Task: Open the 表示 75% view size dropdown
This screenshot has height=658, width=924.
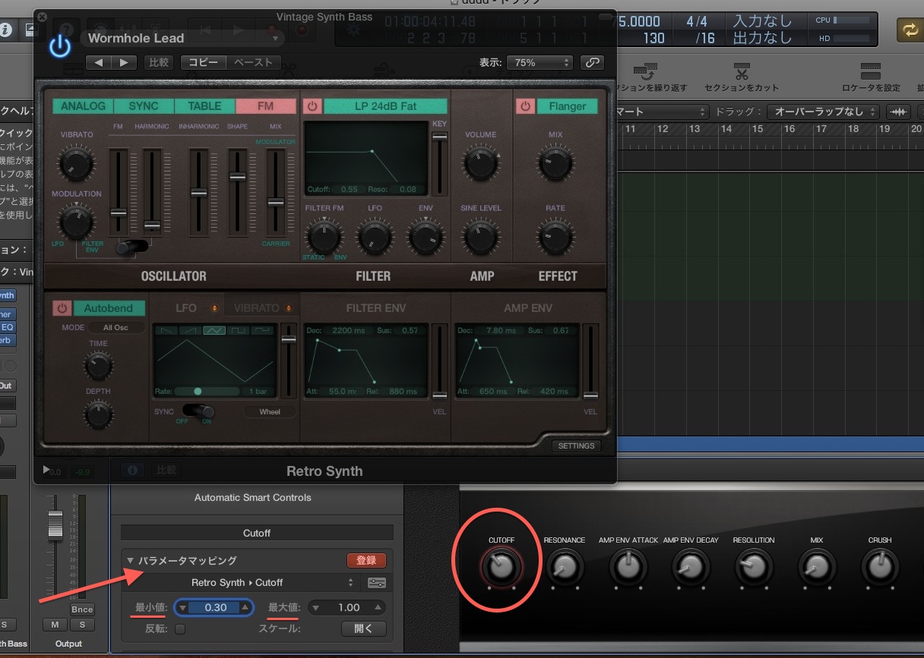Action: pyautogui.click(x=539, y=62)
